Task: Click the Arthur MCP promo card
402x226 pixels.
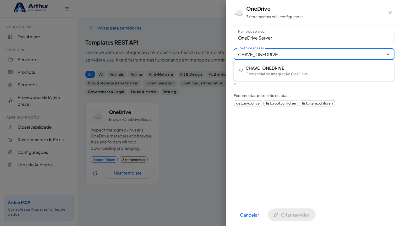Action: 39,208
